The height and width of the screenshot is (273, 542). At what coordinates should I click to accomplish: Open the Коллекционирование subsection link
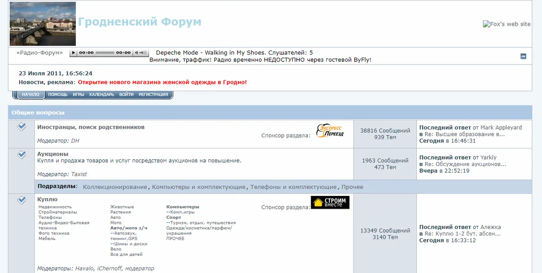point(115,187)
